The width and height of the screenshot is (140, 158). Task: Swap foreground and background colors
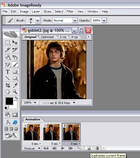pos(16,98)
